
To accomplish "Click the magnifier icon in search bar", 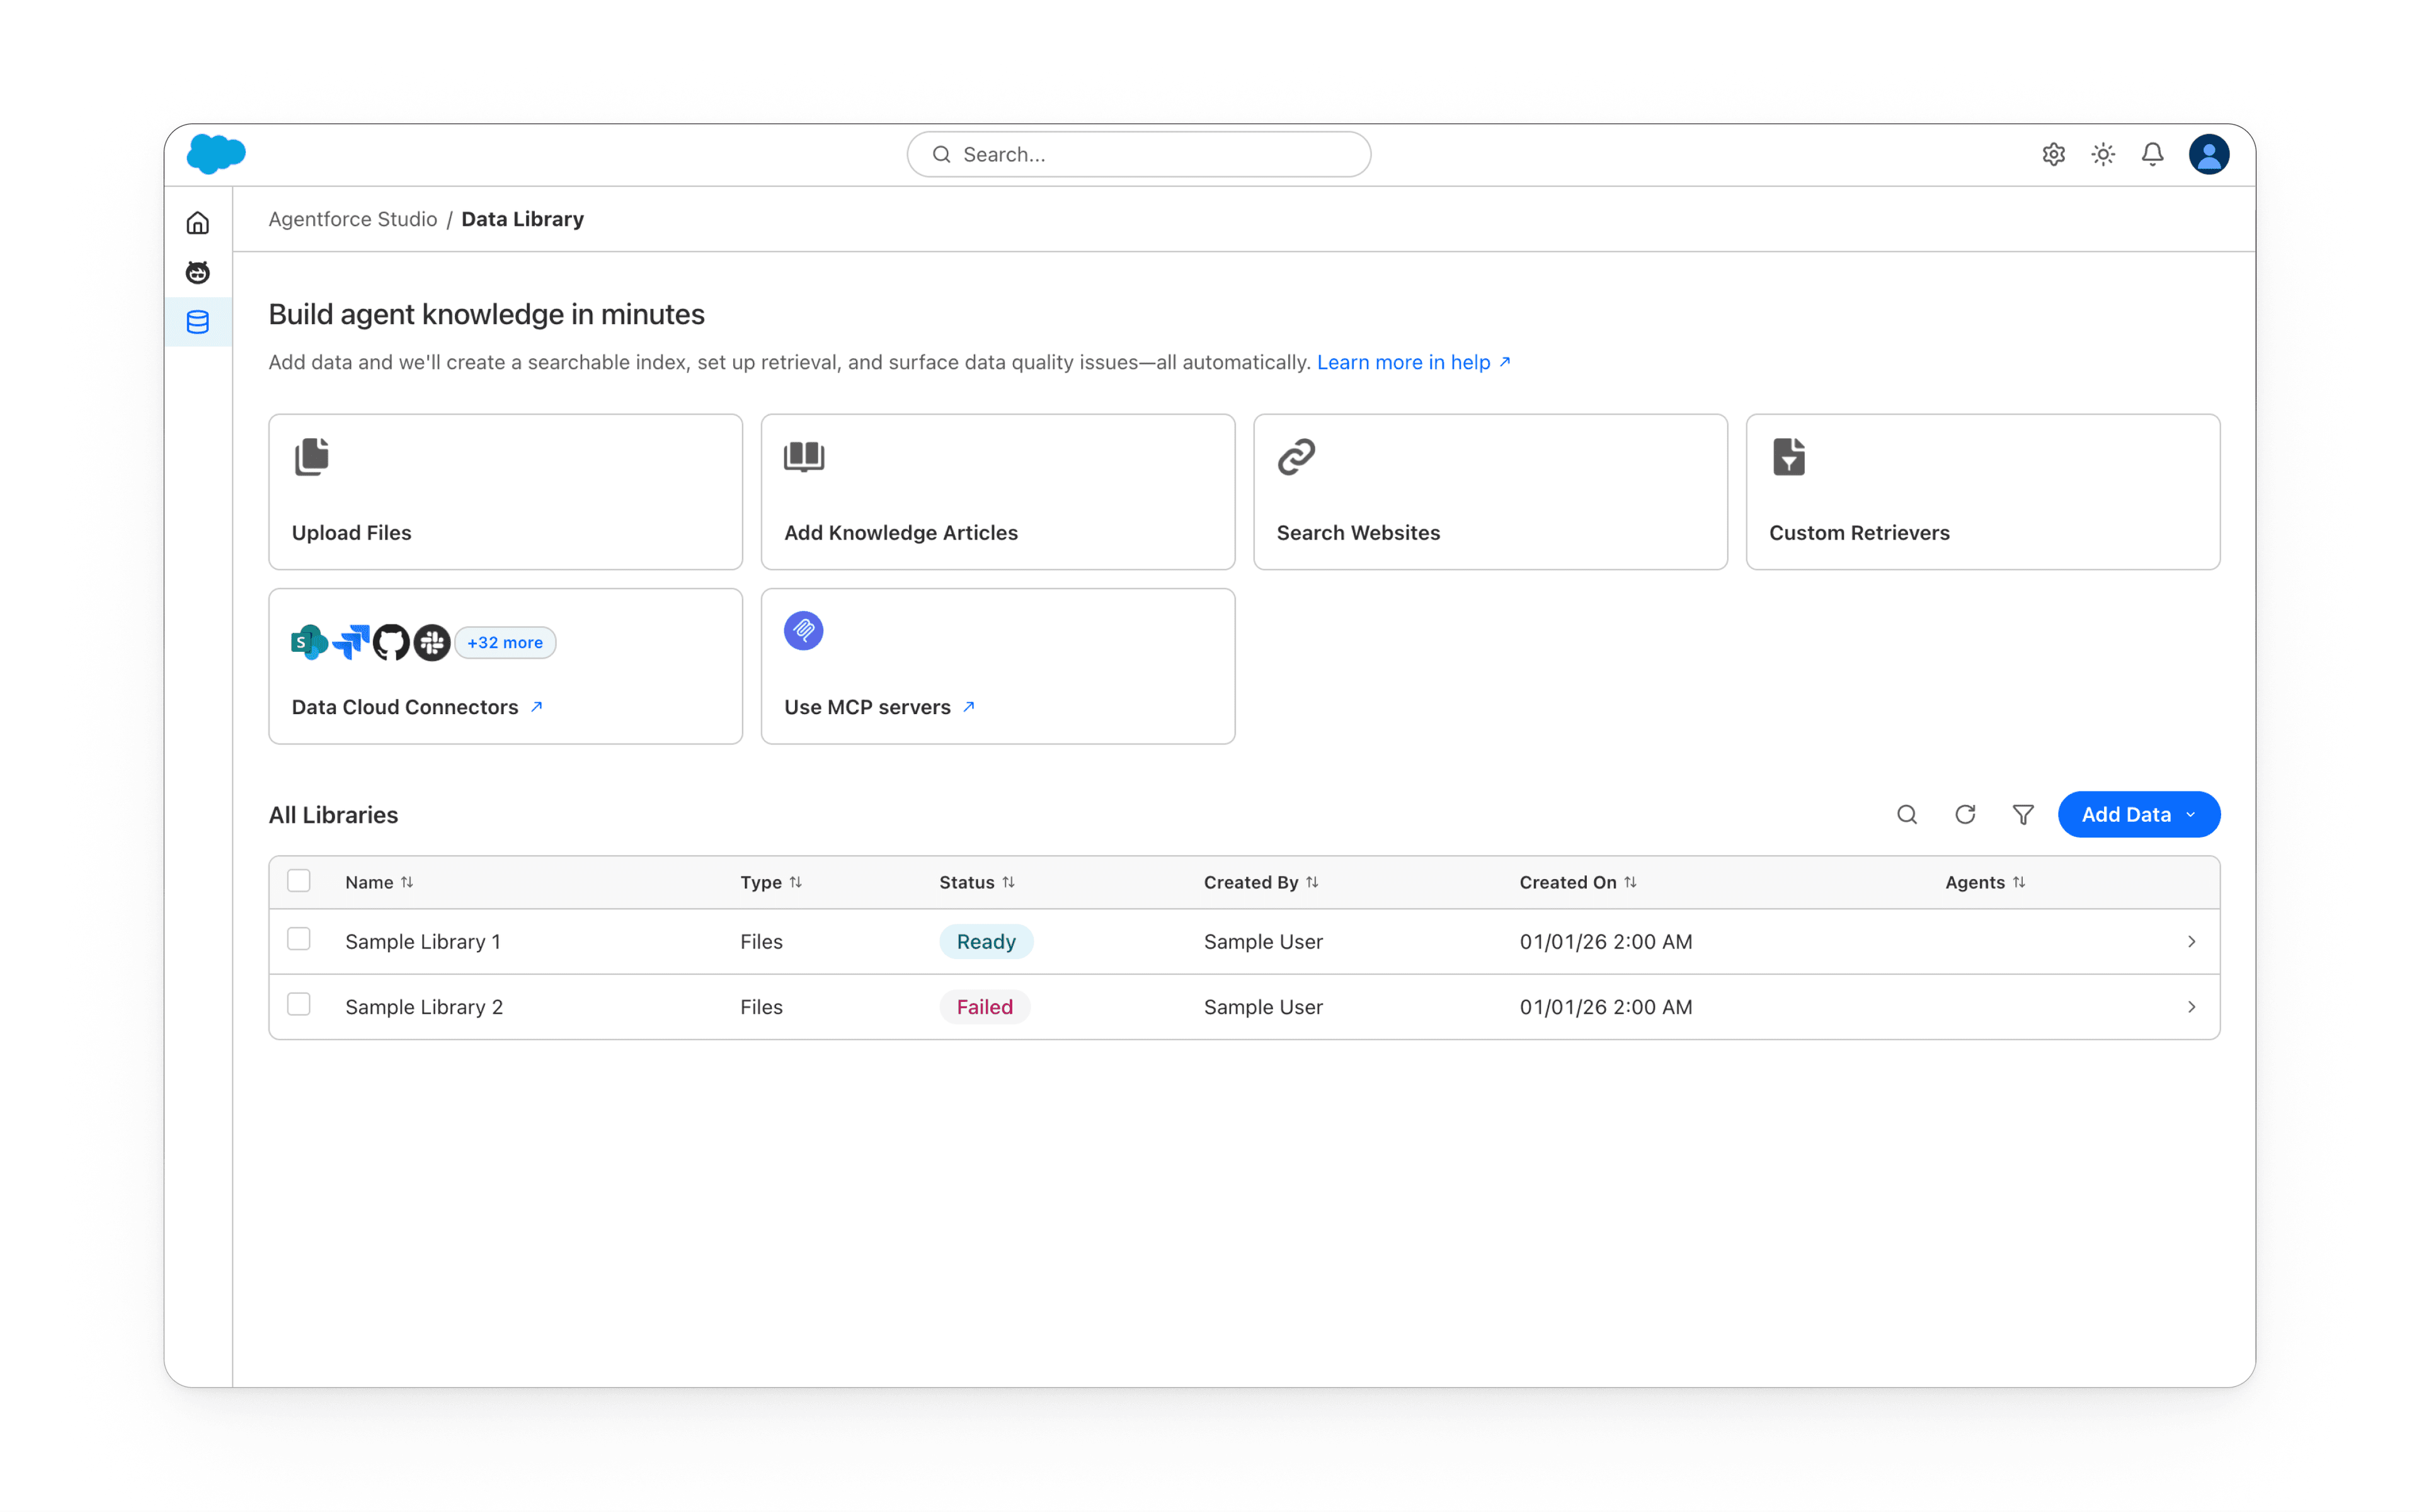I will (x=941, y=154).
